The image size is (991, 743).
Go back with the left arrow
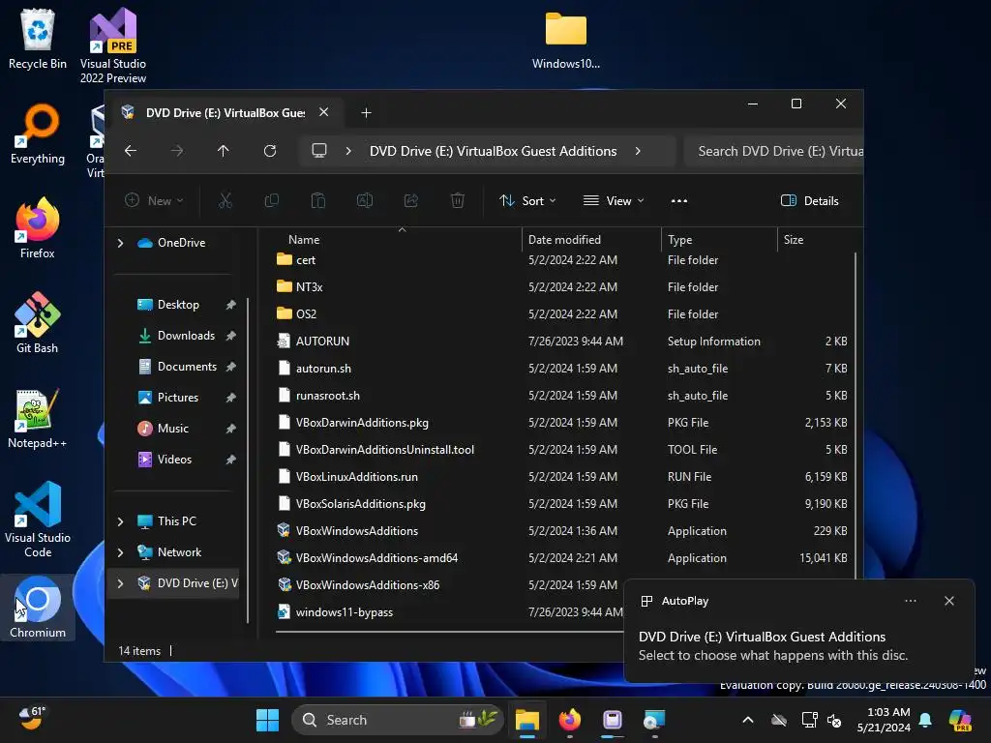pos(131,151)
